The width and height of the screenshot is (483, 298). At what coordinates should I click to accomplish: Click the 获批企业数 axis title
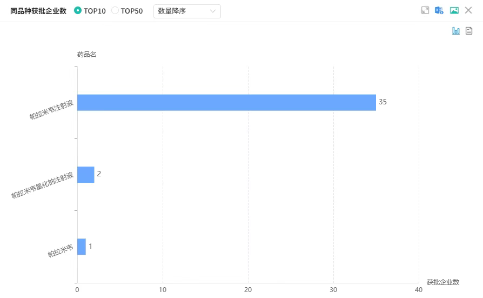pyautogui.click(x=442, y=282)
